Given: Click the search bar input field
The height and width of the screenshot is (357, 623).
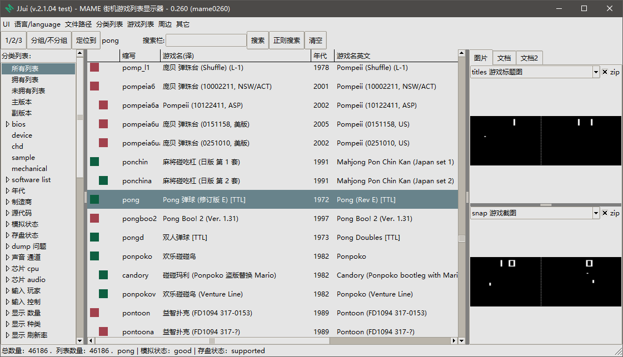Looking at the screenshot, I should pos(206,41).
